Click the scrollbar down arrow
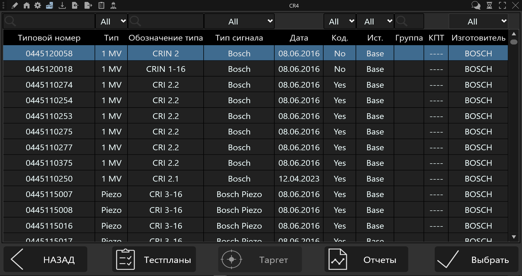The height and width of the screenshot is (276, 522). coord(514,237)
